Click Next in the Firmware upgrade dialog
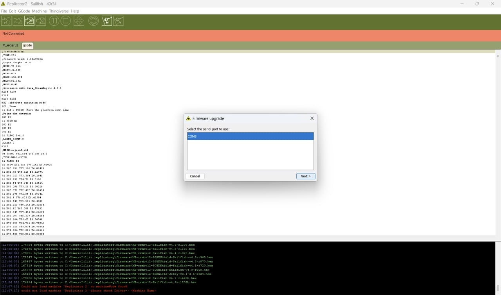Screen dimensions: 501x295 [305, 176]
